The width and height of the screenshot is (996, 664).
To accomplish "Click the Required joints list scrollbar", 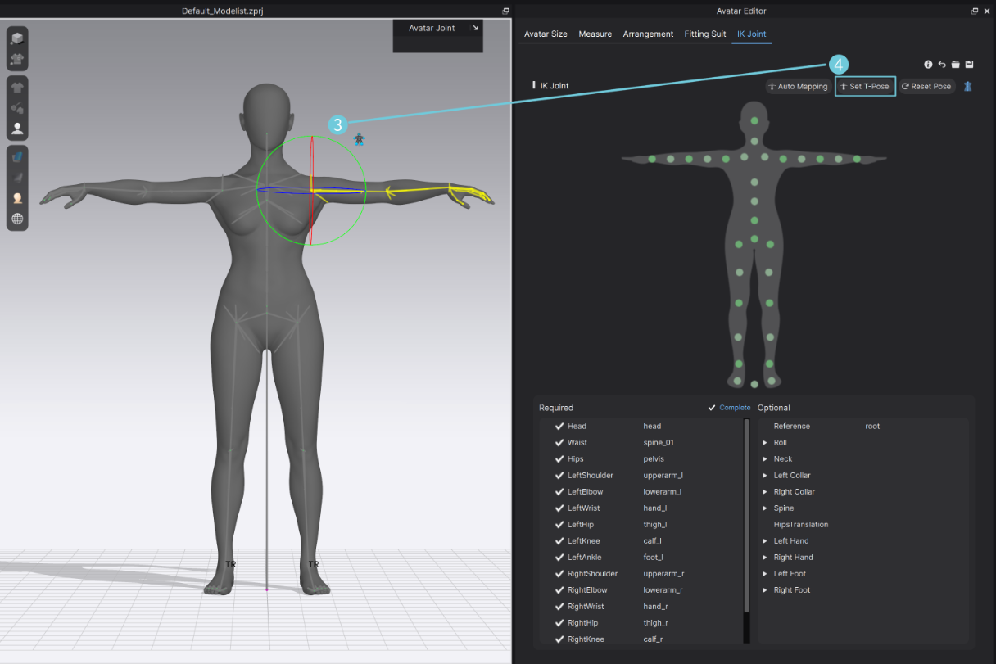I will coord(746,516).
